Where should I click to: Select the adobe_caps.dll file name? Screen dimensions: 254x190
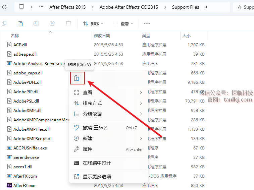28,73
